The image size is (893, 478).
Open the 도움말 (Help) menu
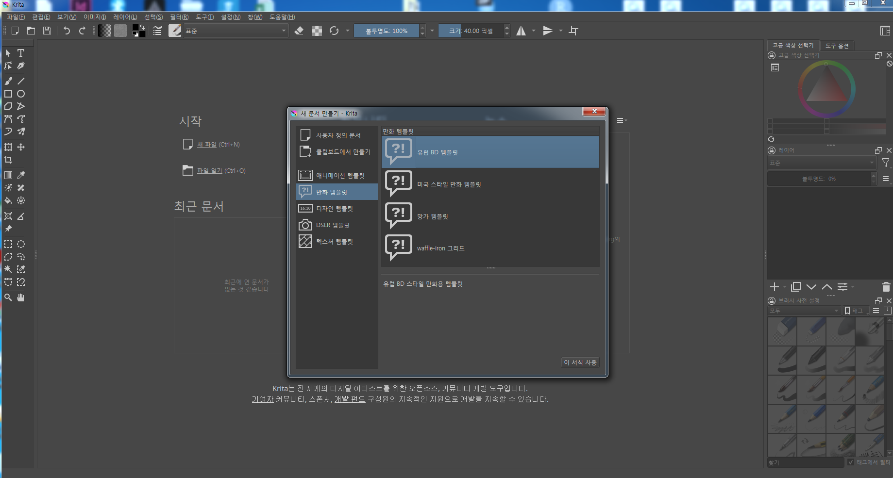pos(282,17)
